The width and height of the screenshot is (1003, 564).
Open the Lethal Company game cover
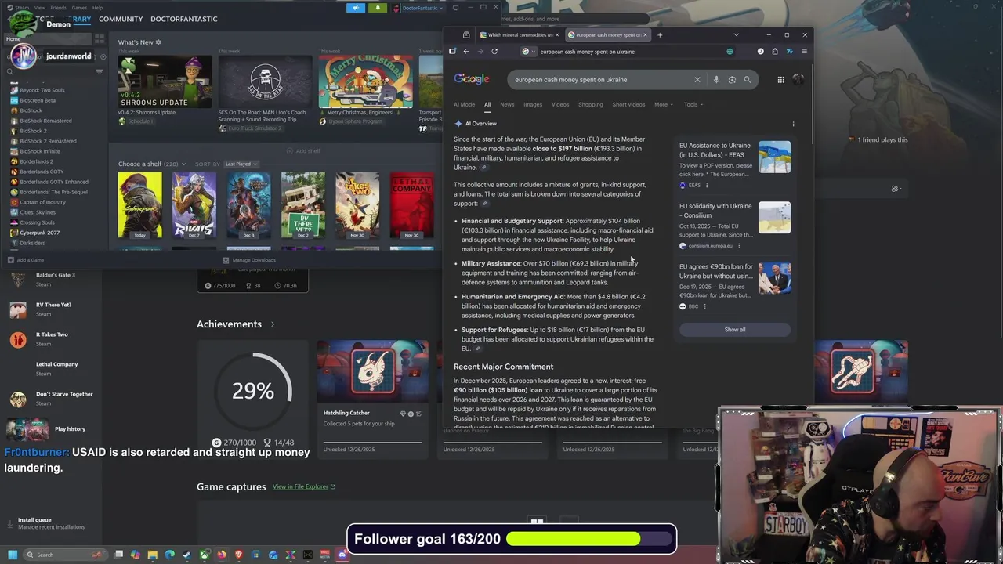click(411, 205)
